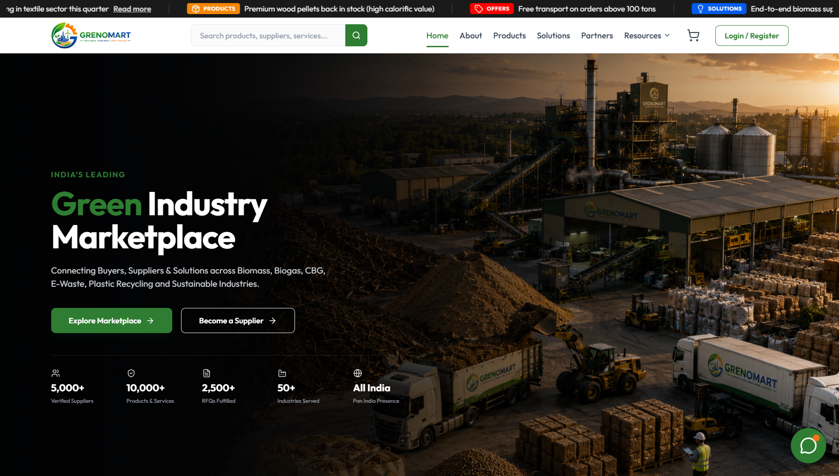This screenshot has height=476, width=839.
Task: Click Explore Marketplace button
Action: 111,321
